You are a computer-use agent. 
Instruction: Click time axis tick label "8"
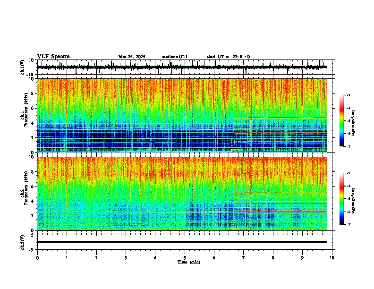click(273, 258)
